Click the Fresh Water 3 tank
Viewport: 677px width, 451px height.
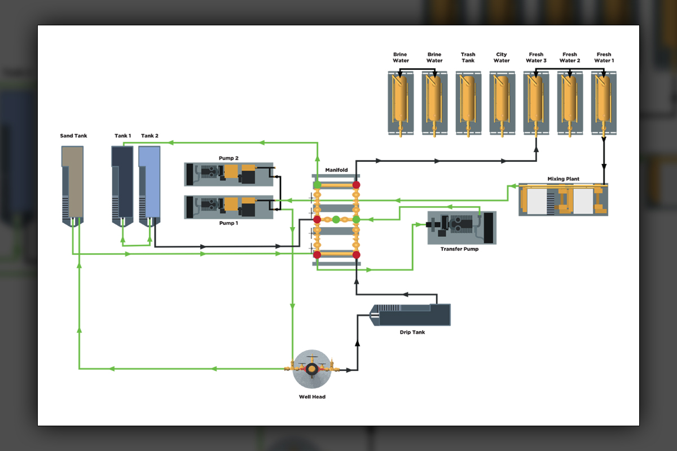pos(536,103)
